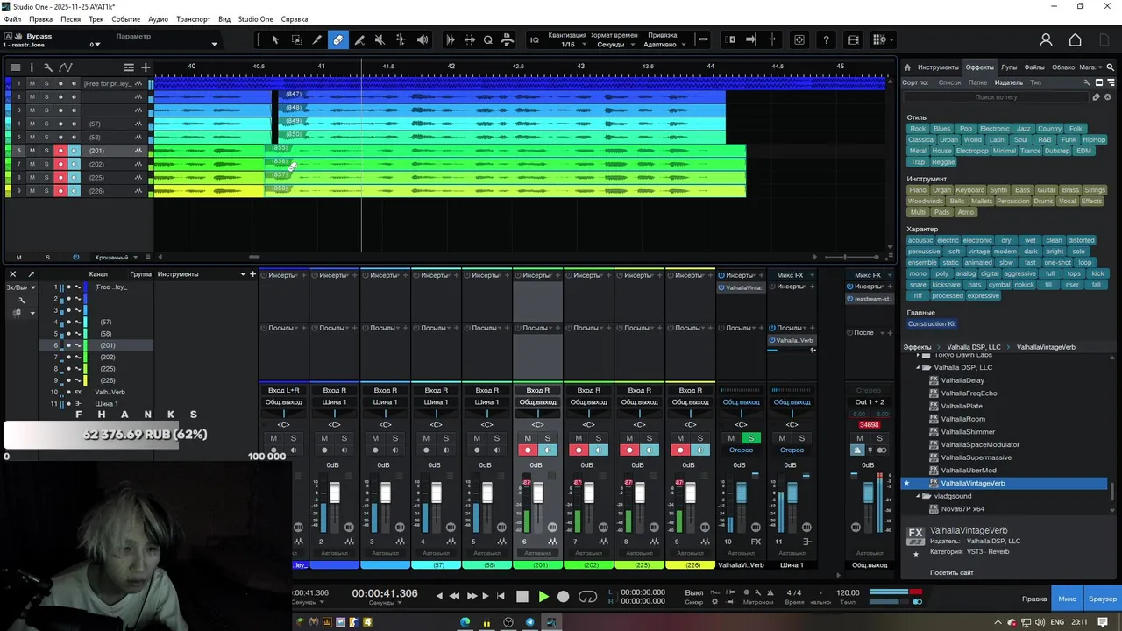The width and height of the screenshot is (1122, 631).
Task: Toggle record arm on mixer channel 9
Action: [x=680, y=450]
